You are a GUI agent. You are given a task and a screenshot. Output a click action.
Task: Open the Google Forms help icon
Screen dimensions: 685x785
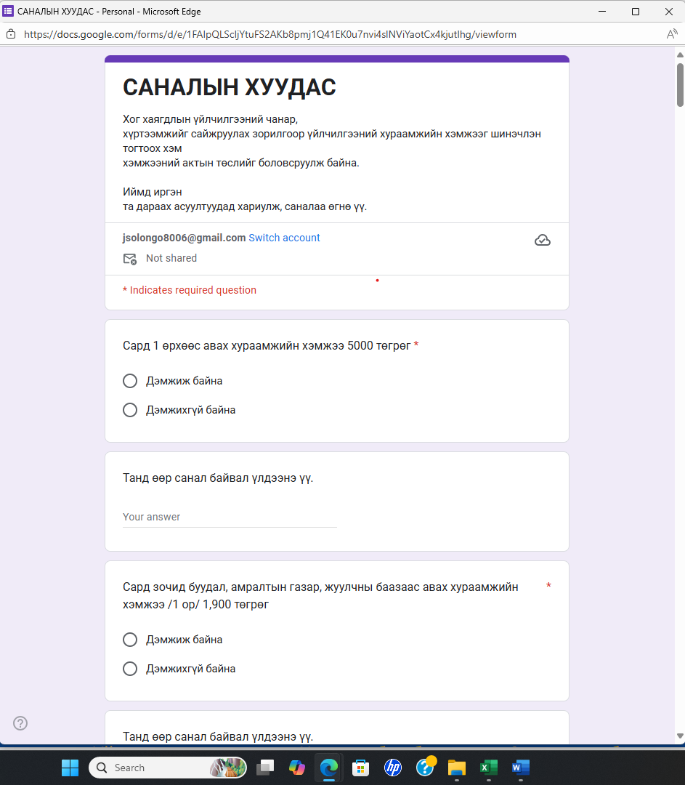(20, 723)
